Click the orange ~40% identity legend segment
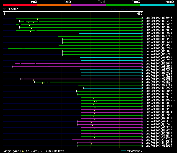 click(54, 5)
